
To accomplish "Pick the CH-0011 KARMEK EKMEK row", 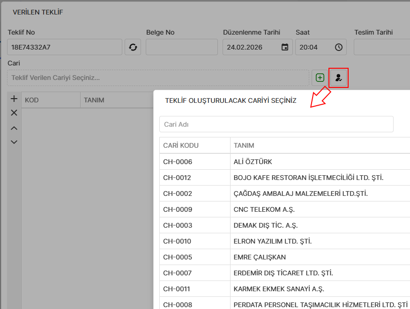I will (x=279, y=289).
